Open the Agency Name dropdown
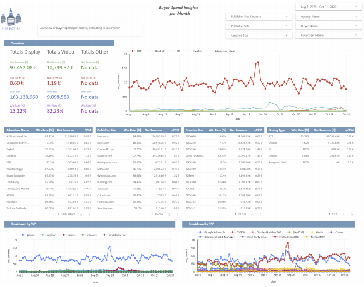The height and width of the screenshot is (287, 364). click(x=328, y=16)
